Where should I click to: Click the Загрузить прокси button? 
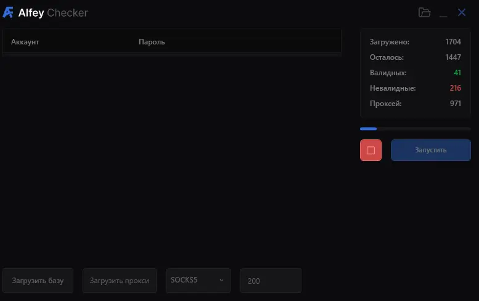[120, 281]
